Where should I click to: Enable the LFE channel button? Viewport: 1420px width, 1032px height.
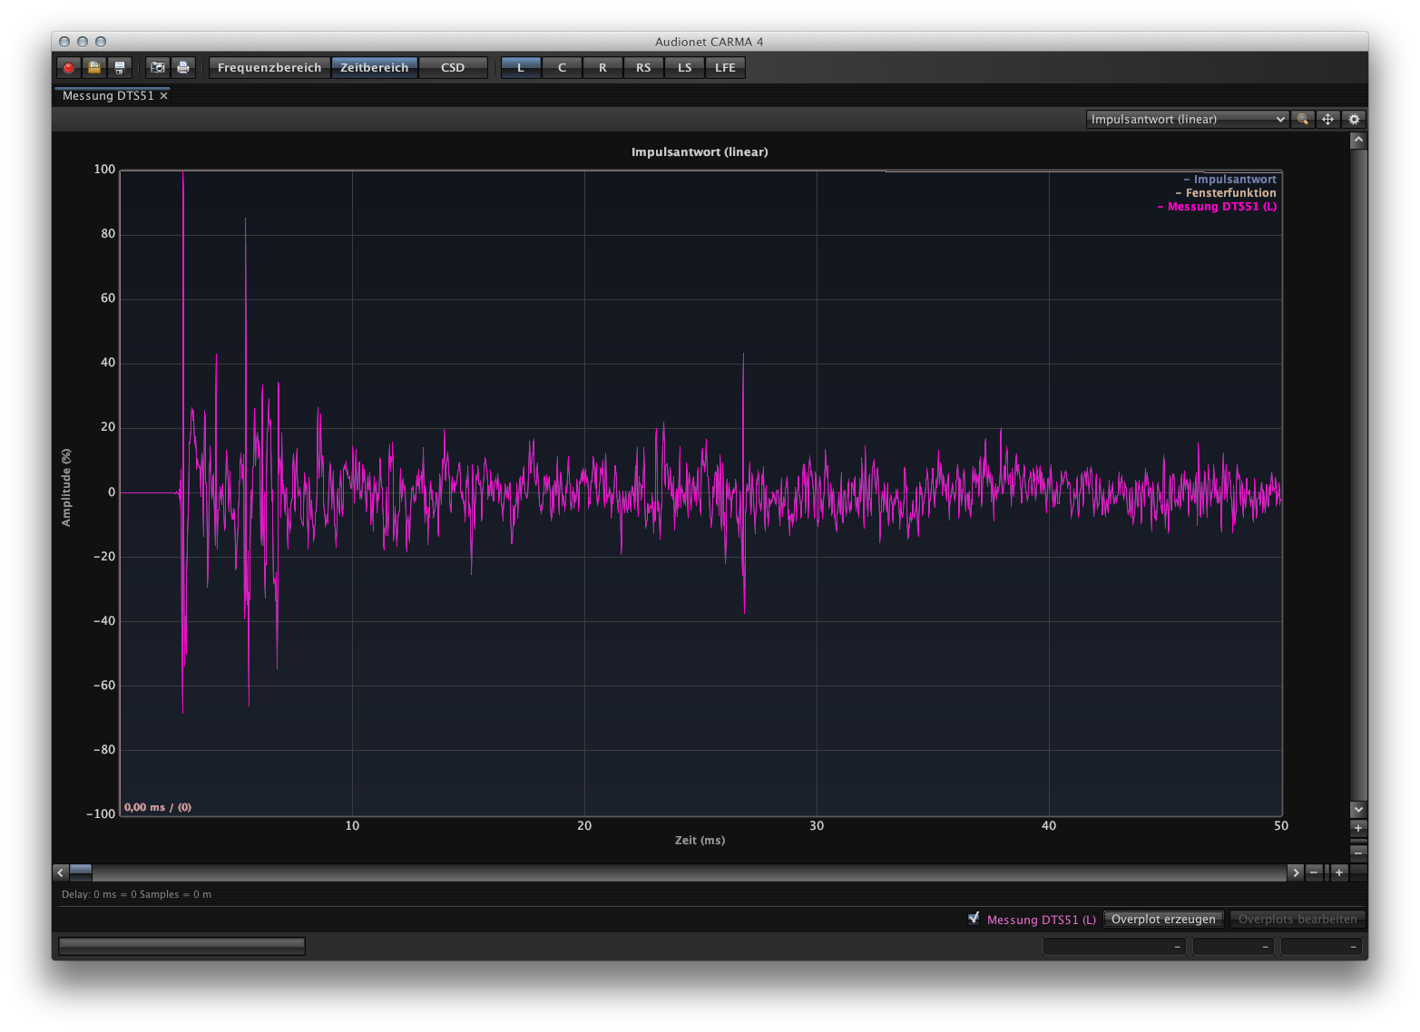tap(725, 68)
